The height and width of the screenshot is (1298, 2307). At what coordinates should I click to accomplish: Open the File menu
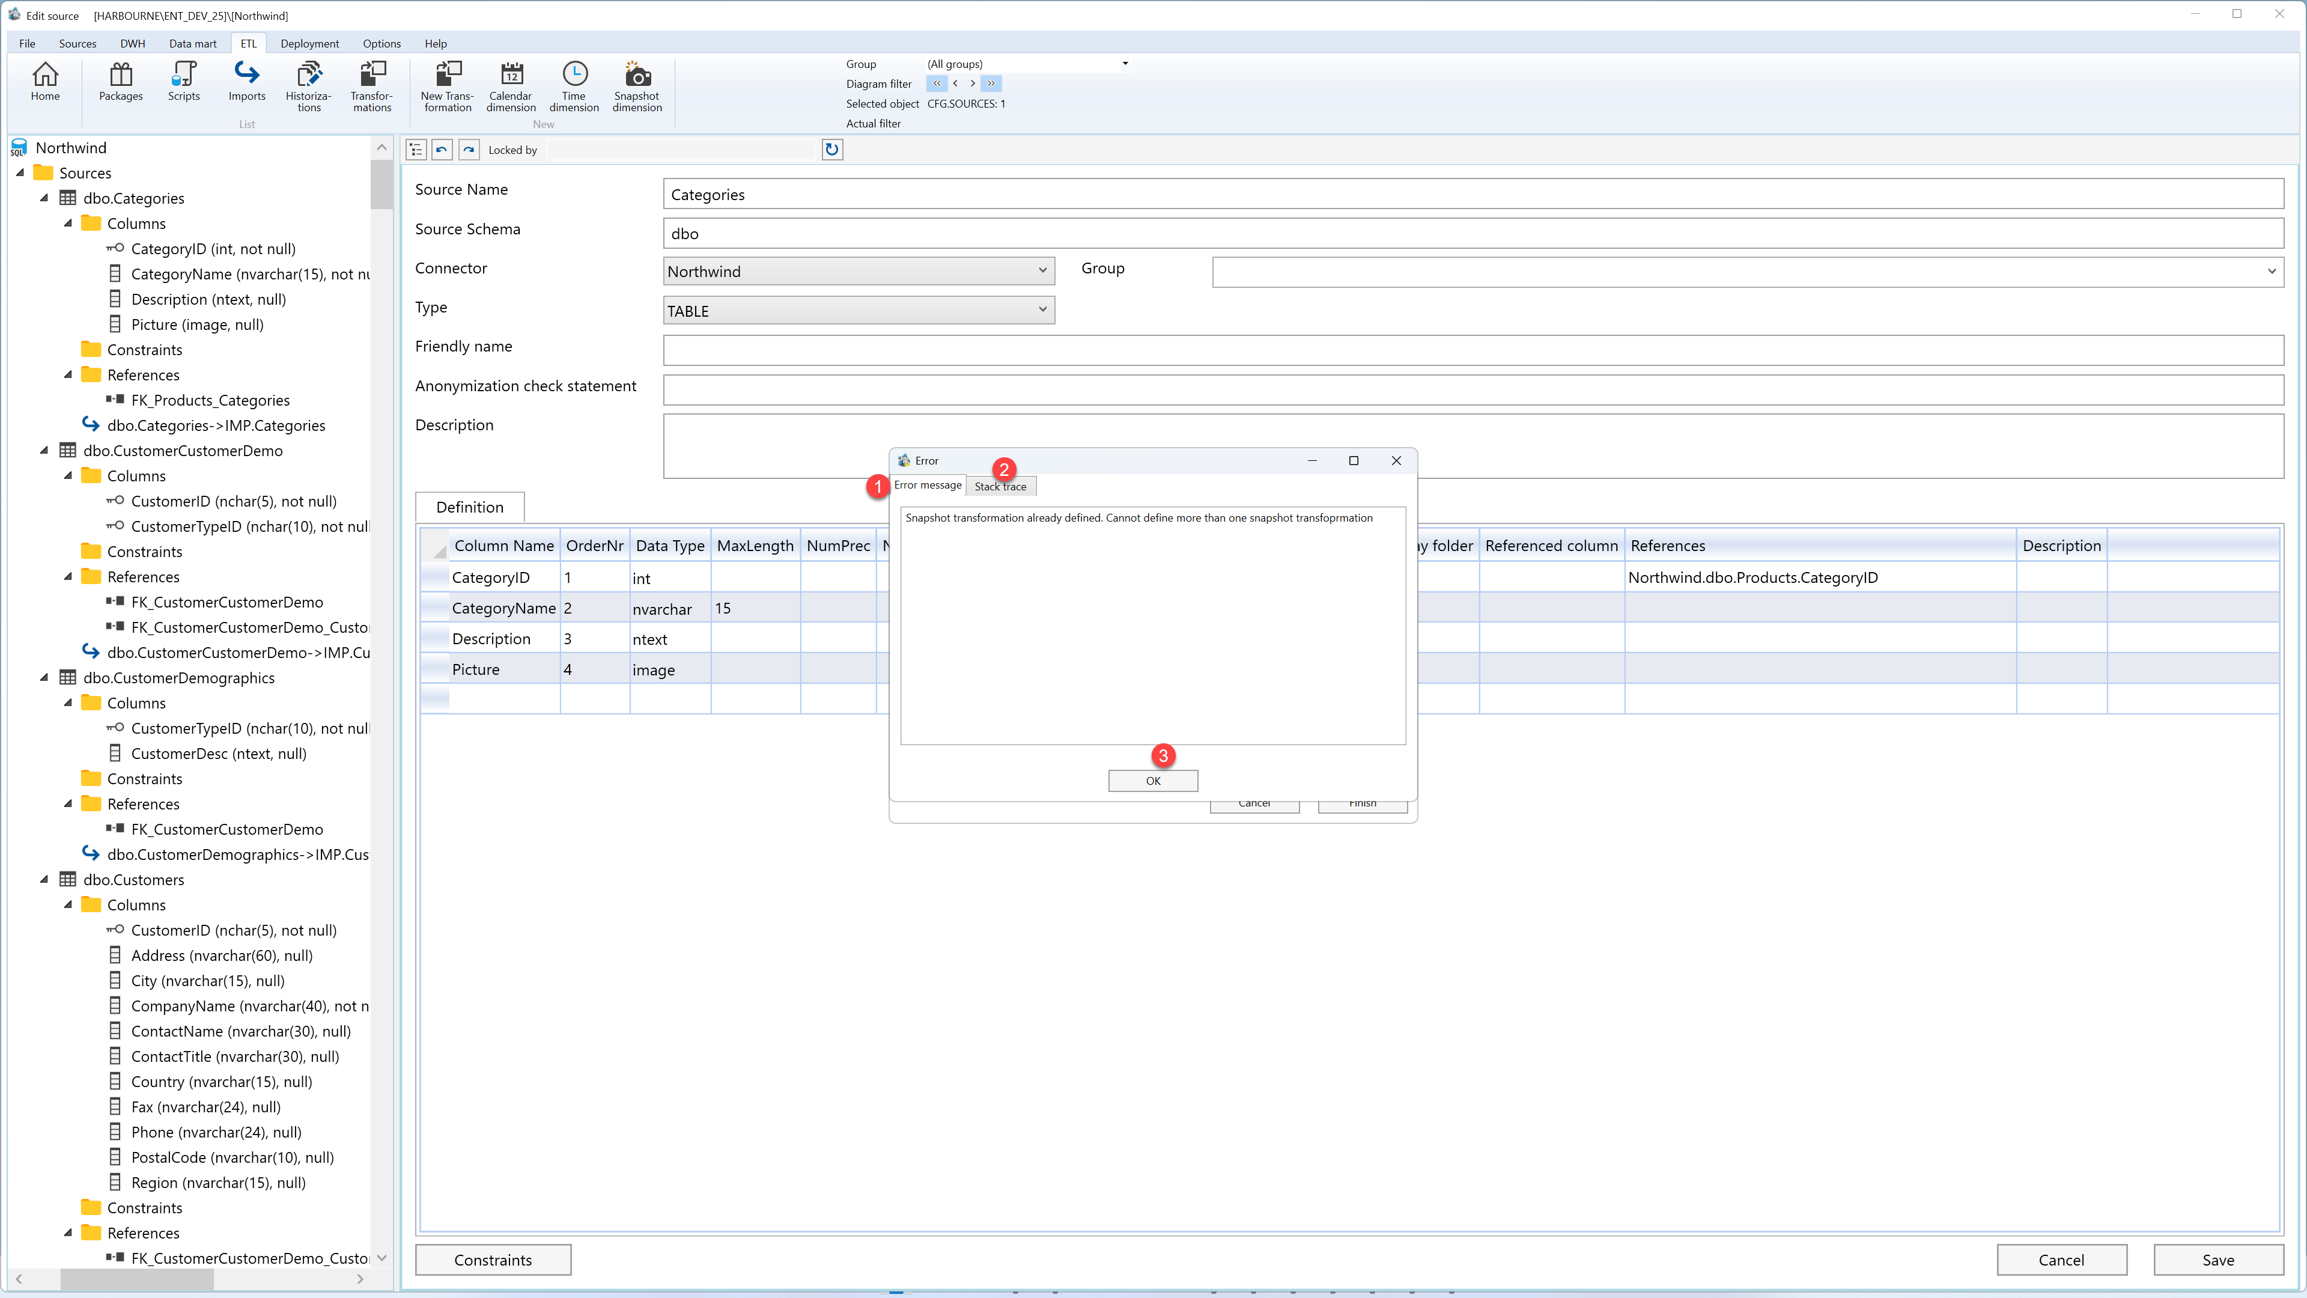coord(27,43)
